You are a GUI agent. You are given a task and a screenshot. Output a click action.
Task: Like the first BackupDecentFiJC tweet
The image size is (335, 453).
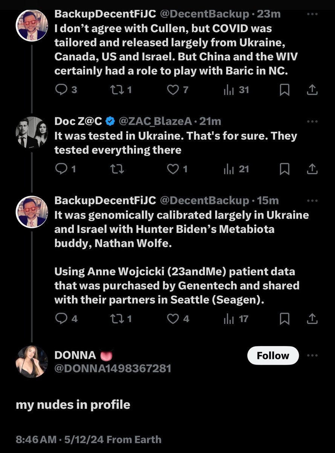[173, 90]
